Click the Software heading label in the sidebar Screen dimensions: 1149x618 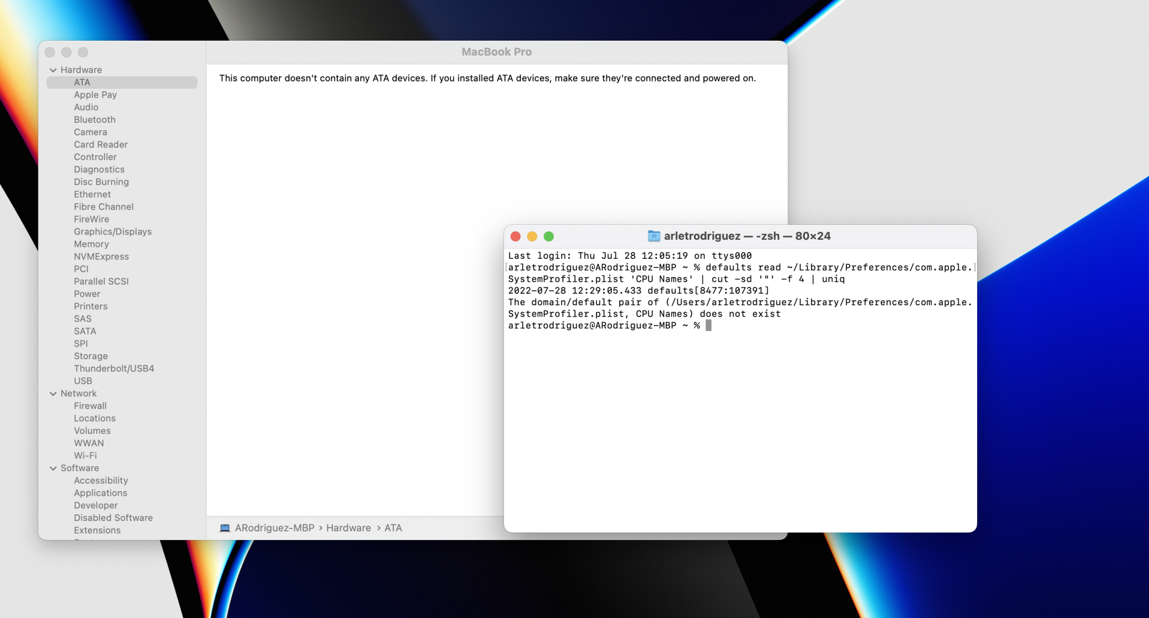pos(80,468)
